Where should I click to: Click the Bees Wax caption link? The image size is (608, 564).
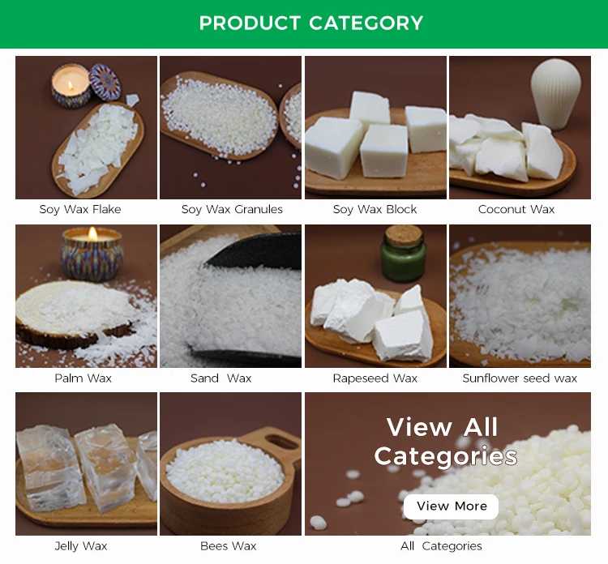click(229, 546)
